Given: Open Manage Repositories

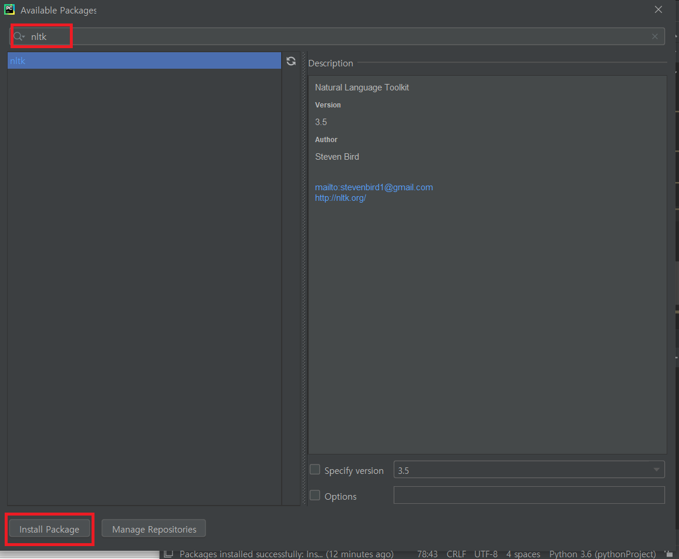Looking at the screenshot, I should point(154,529).
